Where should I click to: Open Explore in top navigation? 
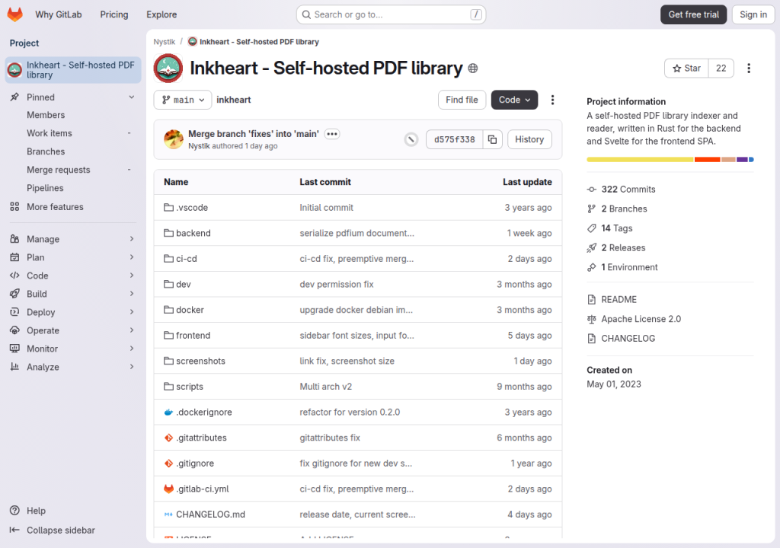click(x=161, y=15)
